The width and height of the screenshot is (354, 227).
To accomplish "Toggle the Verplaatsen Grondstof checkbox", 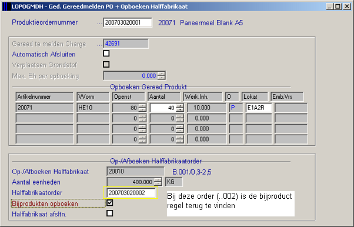I will [106, 64].
